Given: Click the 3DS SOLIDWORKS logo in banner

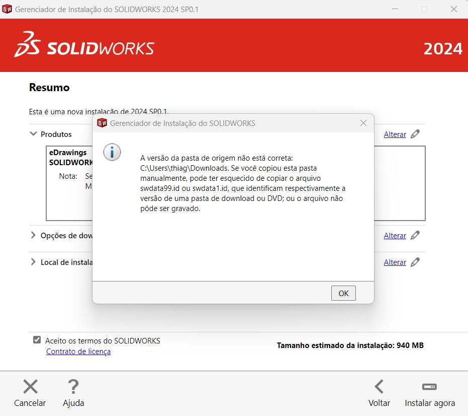Looking at the screenshot, I should click(84, 45).
